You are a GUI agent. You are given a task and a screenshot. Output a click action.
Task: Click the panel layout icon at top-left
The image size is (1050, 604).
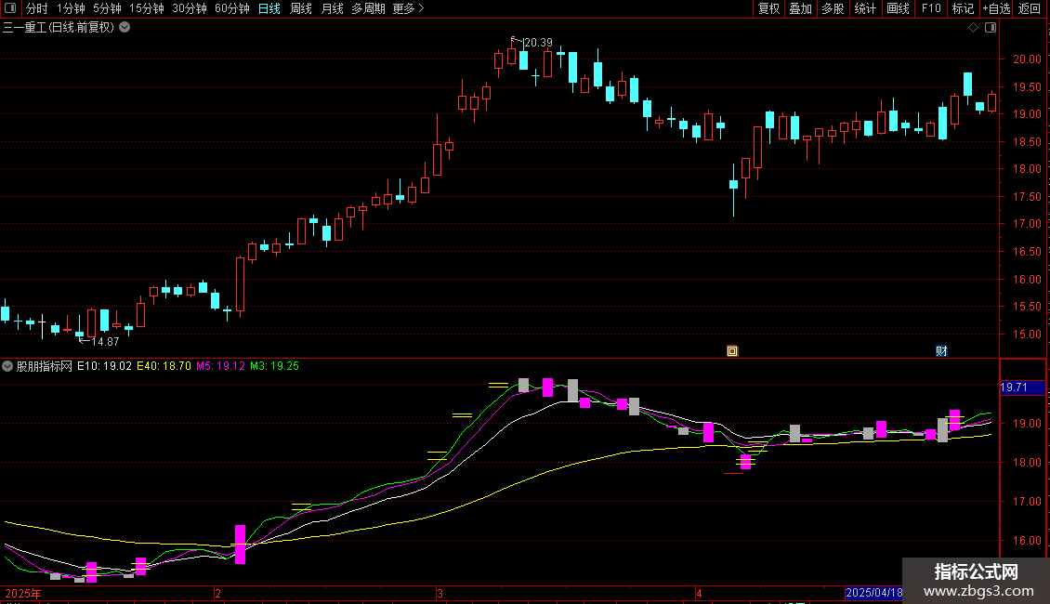[10, 8]
